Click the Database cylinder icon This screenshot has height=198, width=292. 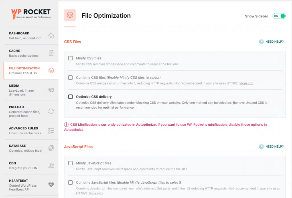pyautogui.click(x=51, y=148)
